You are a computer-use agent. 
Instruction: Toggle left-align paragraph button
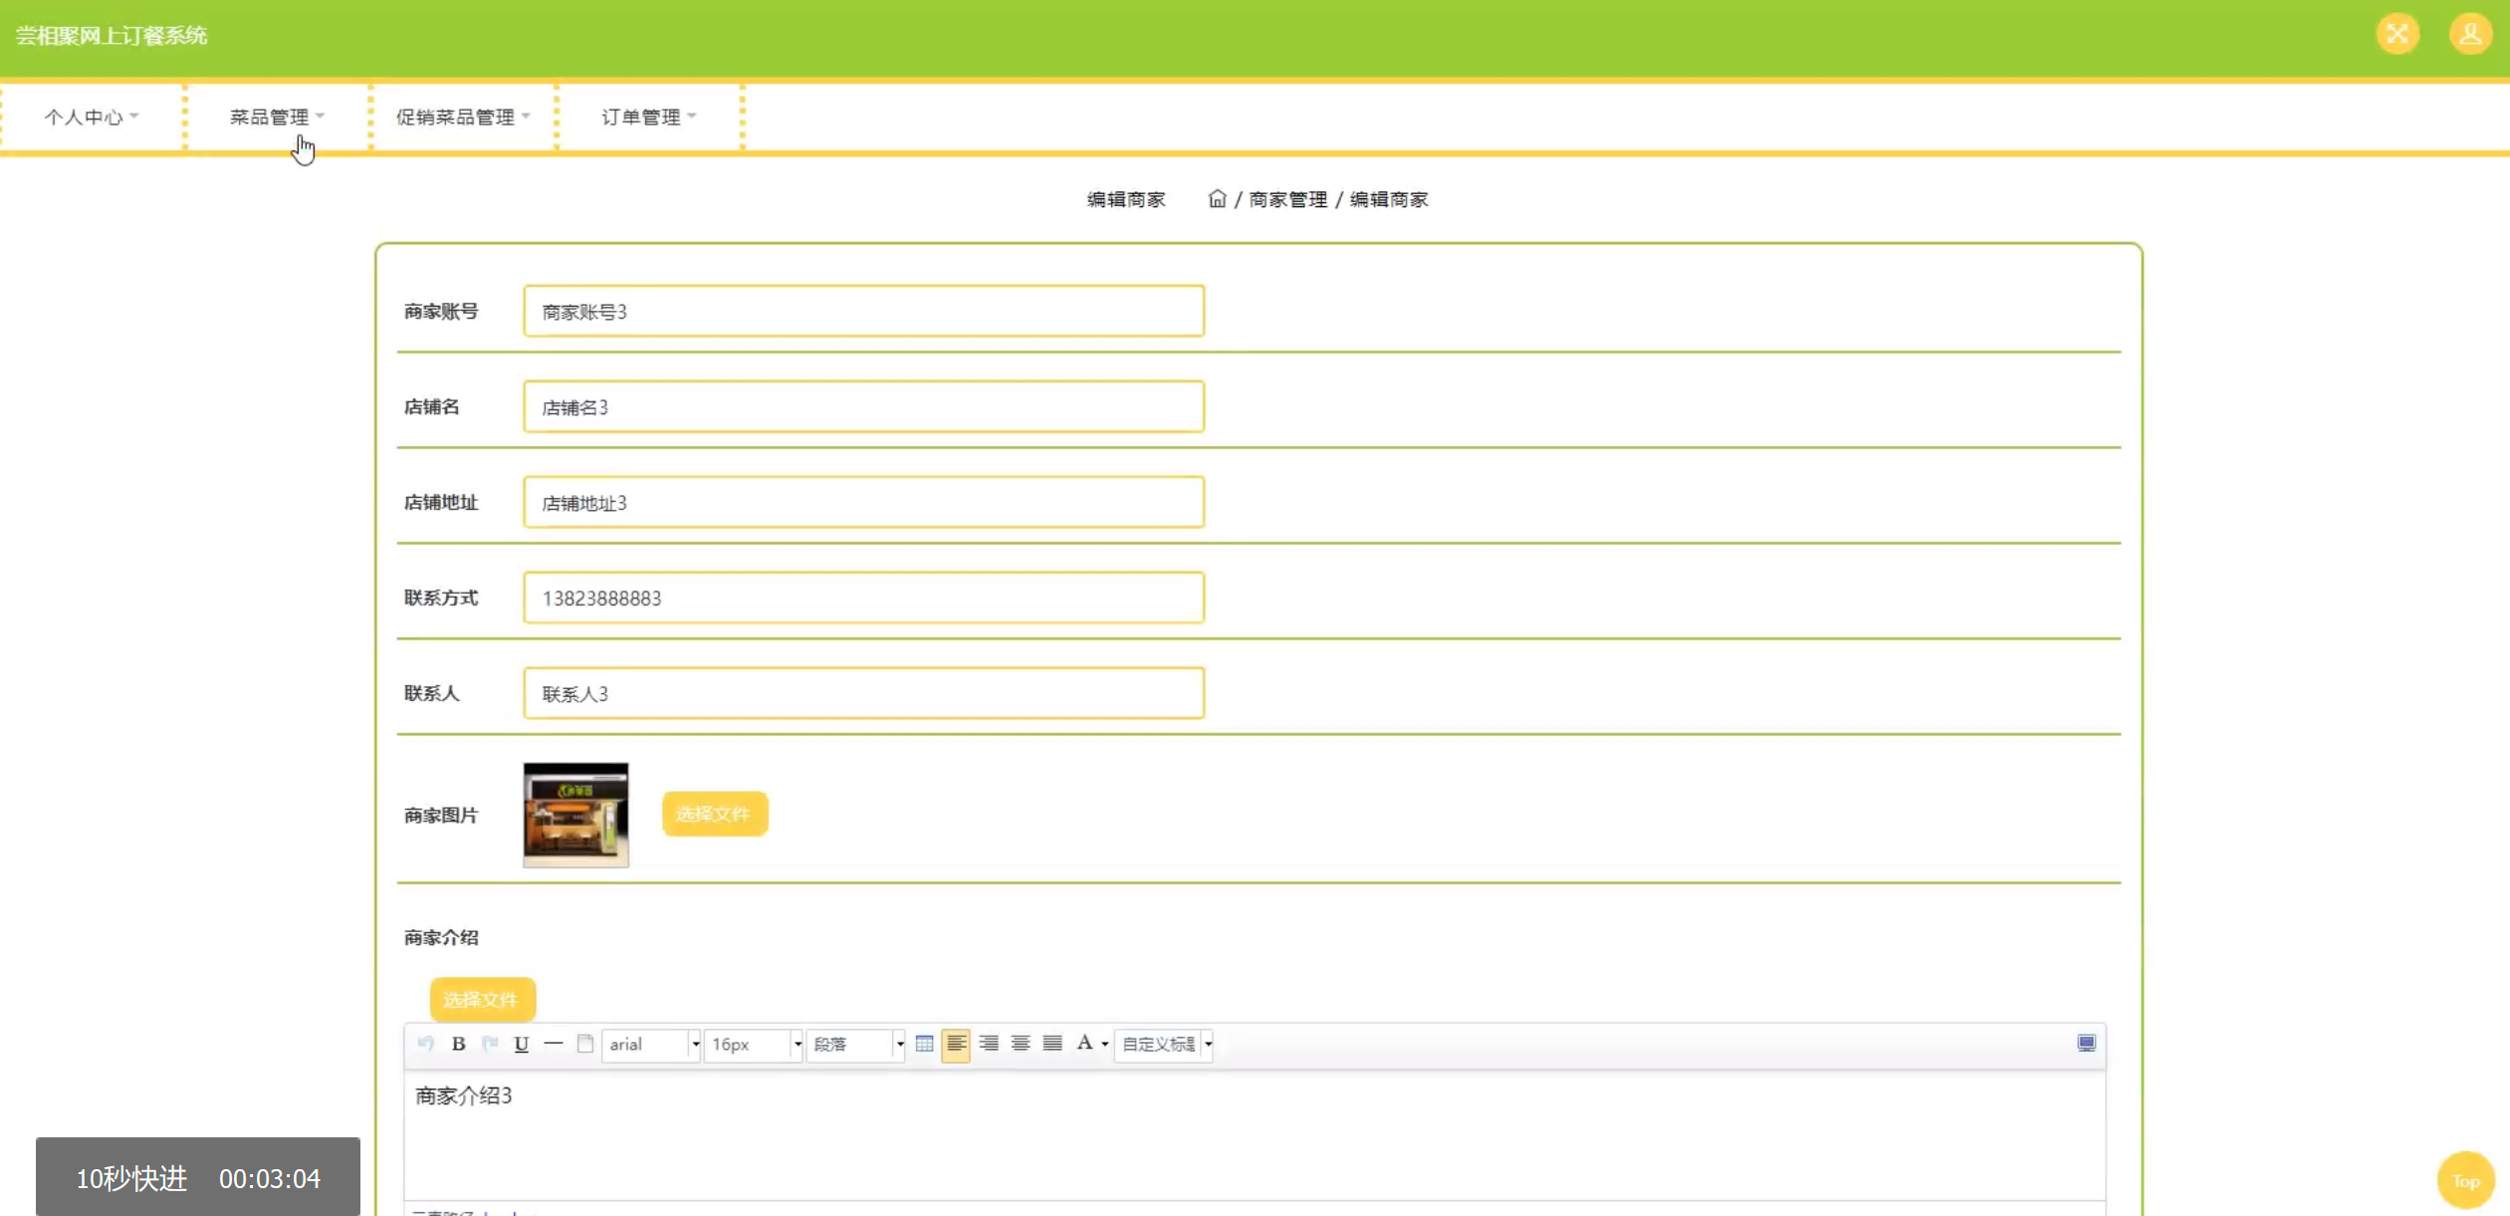955,1044
